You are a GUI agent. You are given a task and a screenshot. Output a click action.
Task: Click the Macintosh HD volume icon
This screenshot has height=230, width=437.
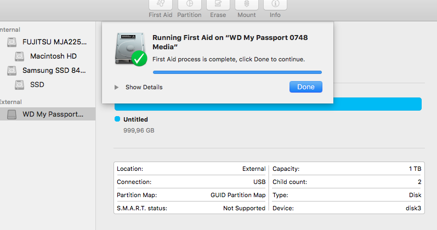[19, 56]
